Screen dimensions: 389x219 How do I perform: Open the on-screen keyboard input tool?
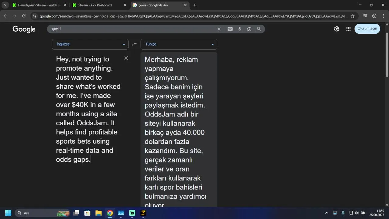[230, 29]
